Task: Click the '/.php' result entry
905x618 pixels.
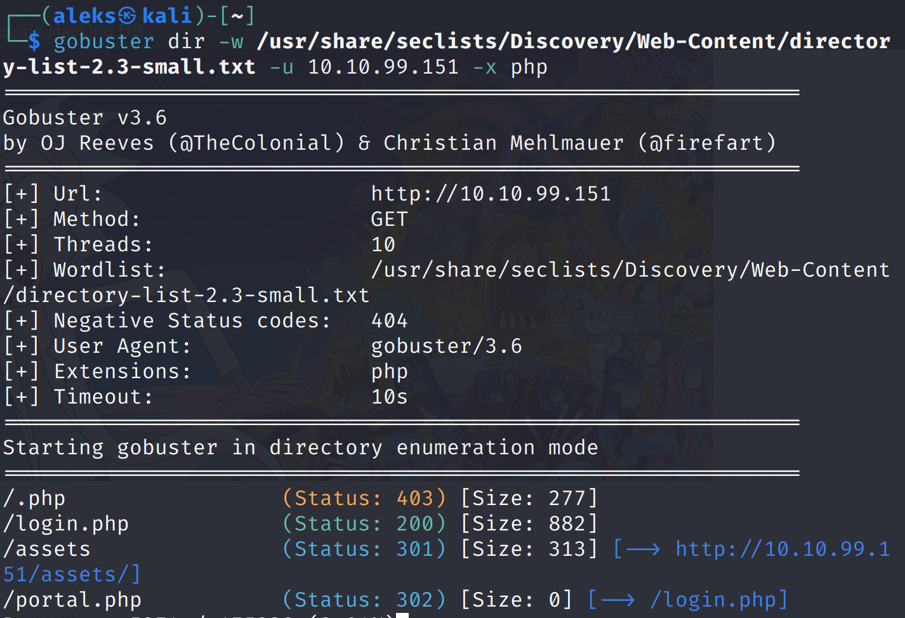Action: 34,499
